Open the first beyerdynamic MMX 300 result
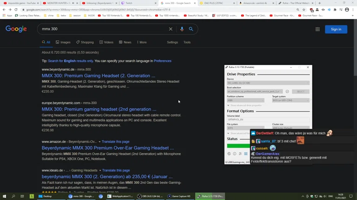Screen dimensions: 357x200 point(99,75)
